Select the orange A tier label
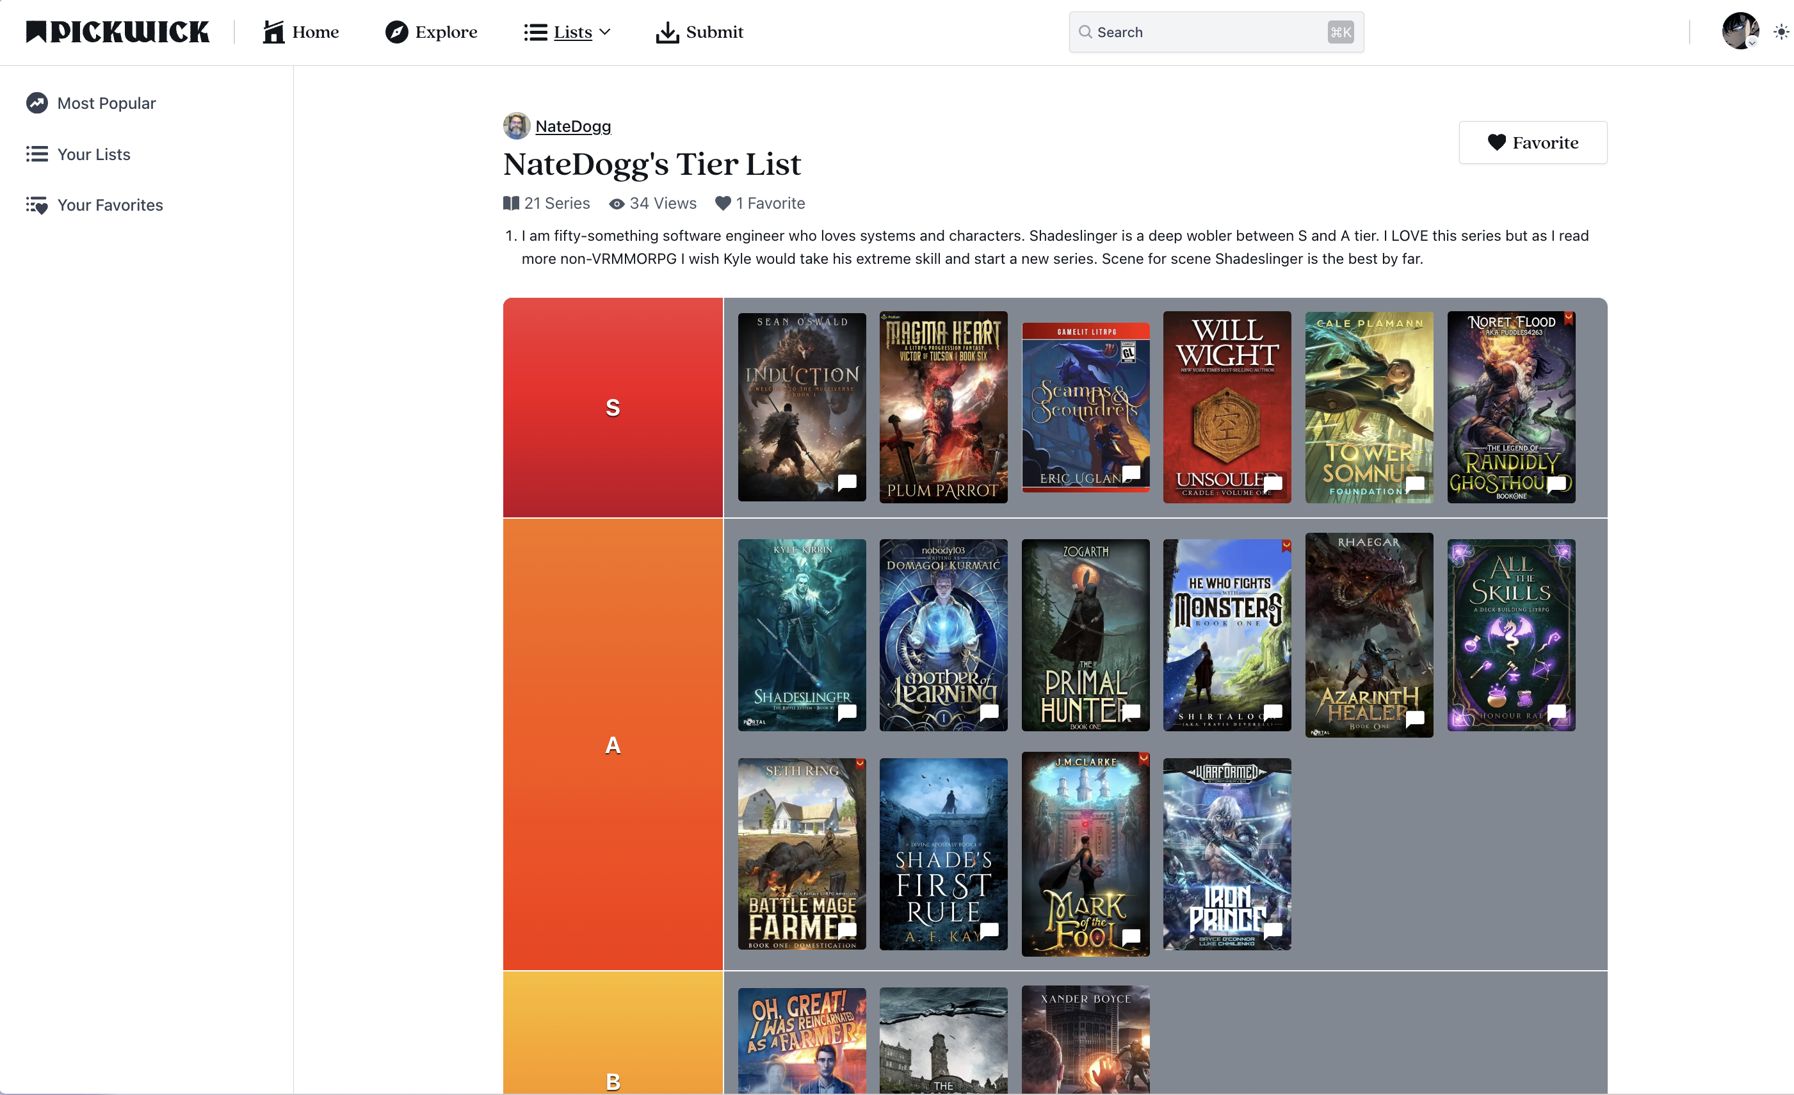 click(x=613, y=745)
